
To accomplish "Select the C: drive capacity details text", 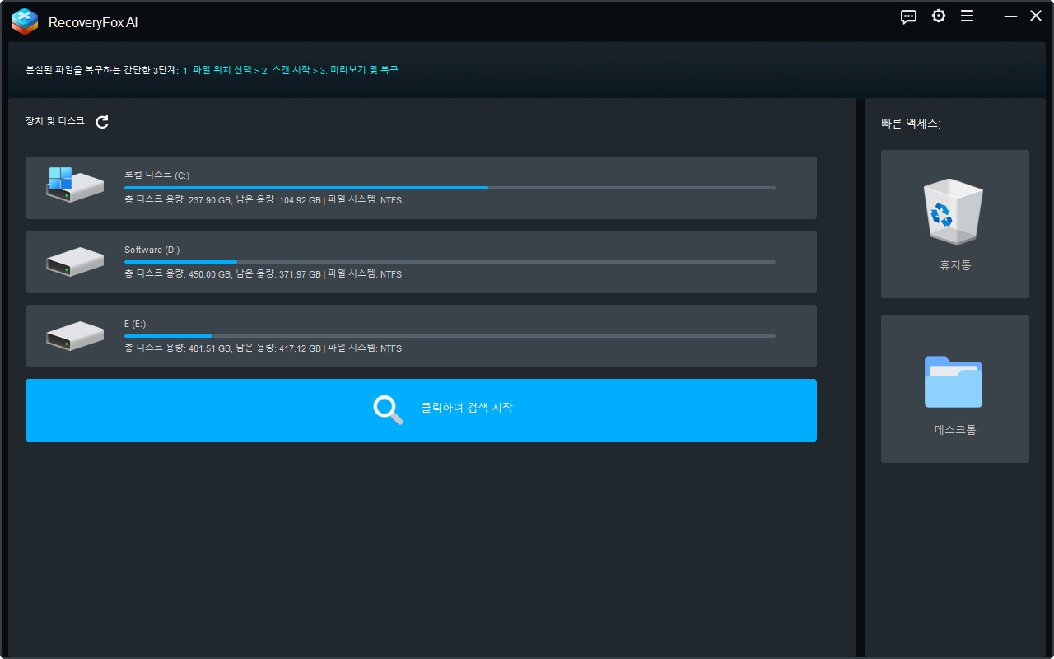I will tap(263, 200).
